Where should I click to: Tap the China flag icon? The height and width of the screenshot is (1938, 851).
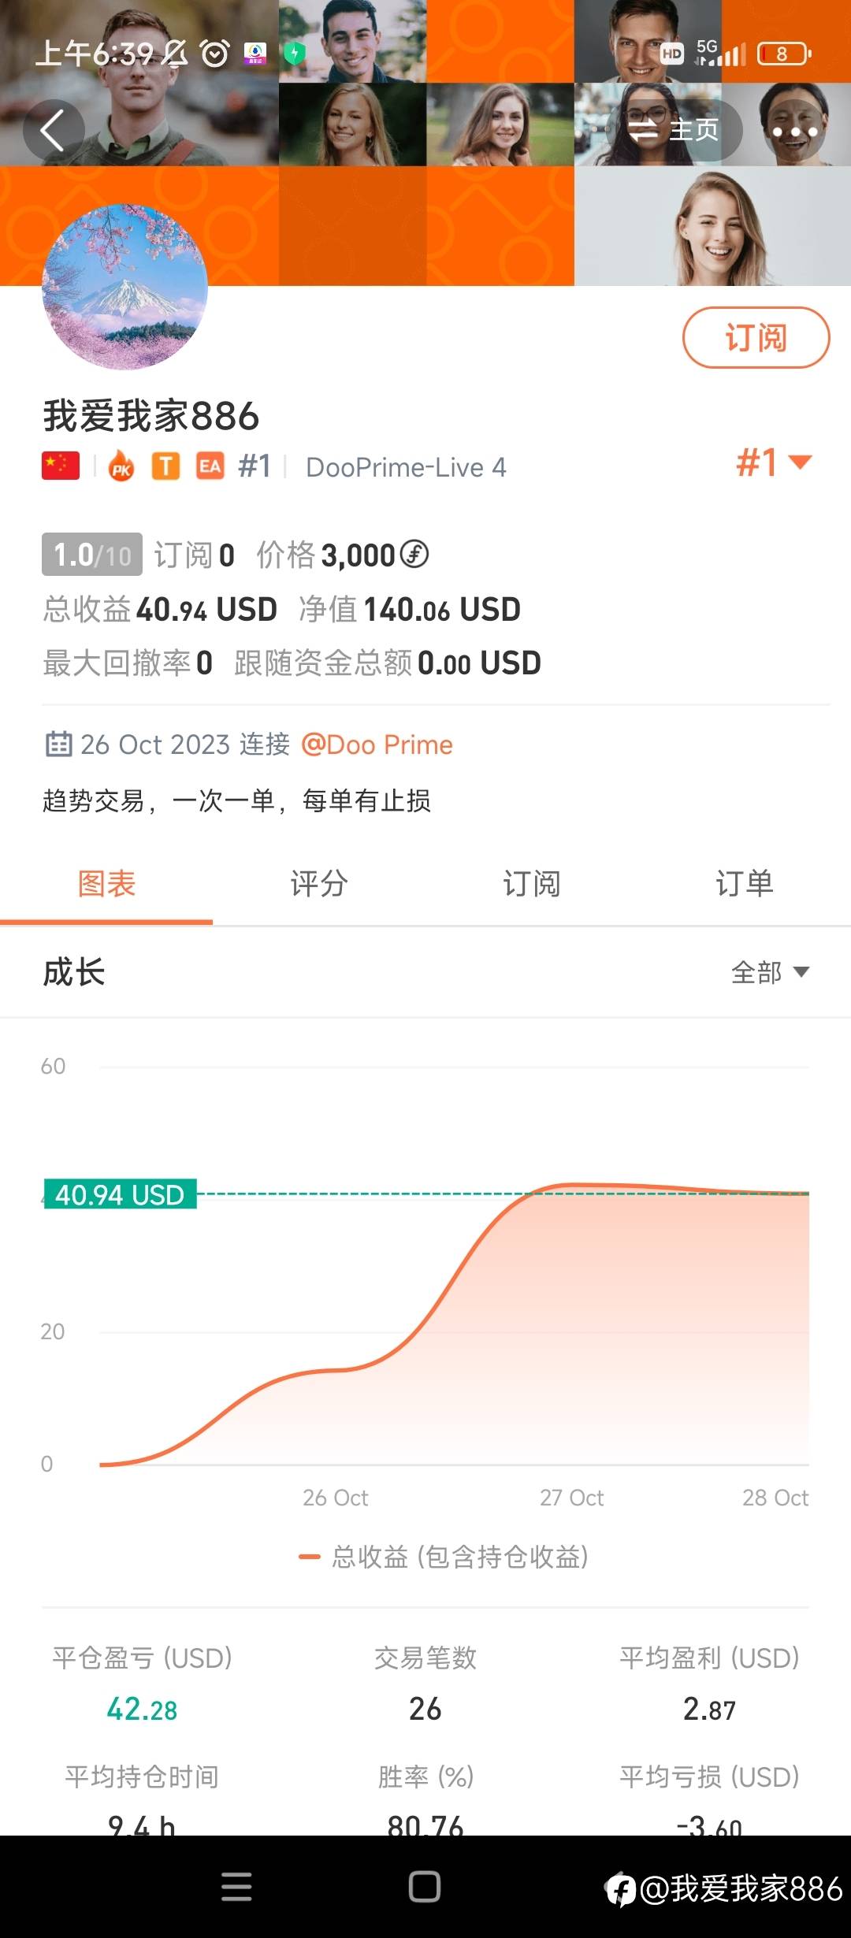(x=61, y=466)
